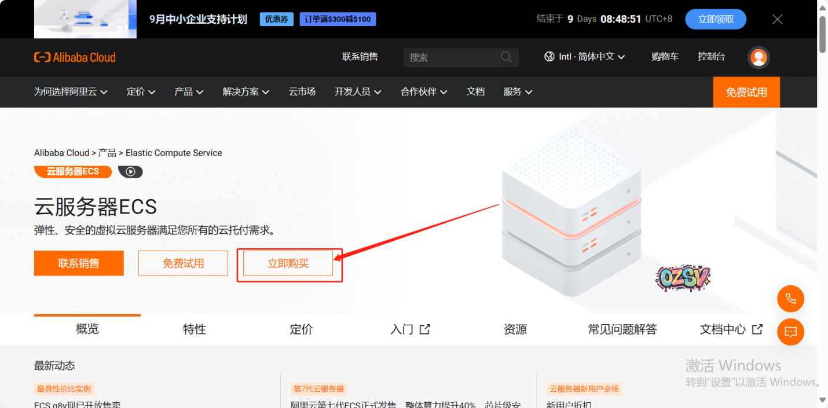Viewport: 828px width, 408px height.
Task: Open external link icon beside 文档中心
Action: (757, 329)
